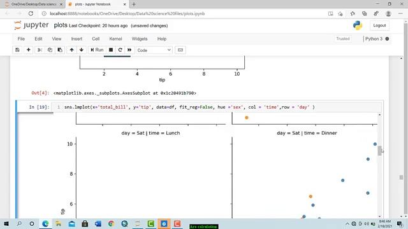Switch to the OneDrive/Desktop/Data science browser tab
The image size is (408, 229).
[x=34, y=4]
